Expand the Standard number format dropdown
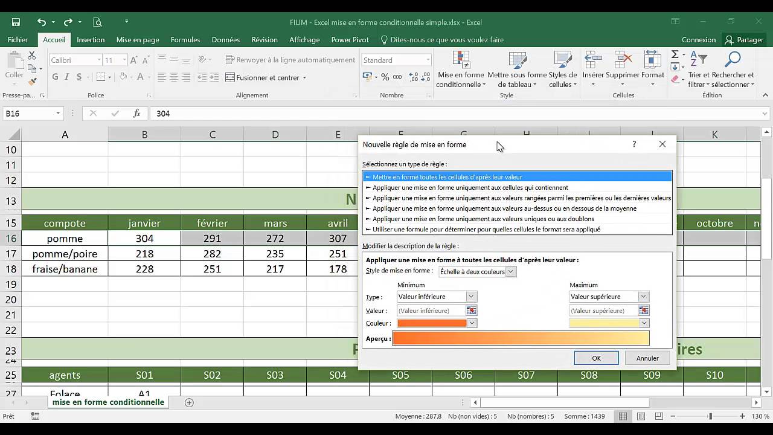Viewport: 773px width, 435px height. (x=428, y=60)
